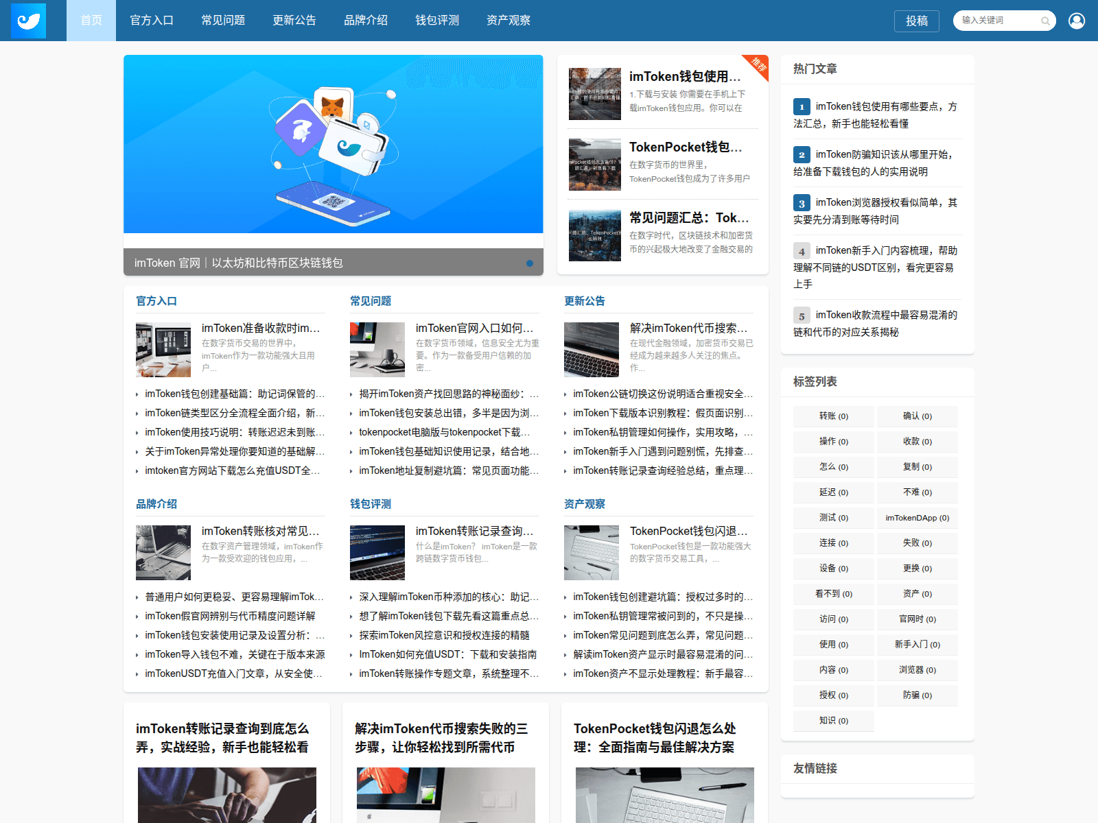Select the 浏览器 (0) tag
The height and width of the screenshot is (823, 1098).
tap(918, 670)
